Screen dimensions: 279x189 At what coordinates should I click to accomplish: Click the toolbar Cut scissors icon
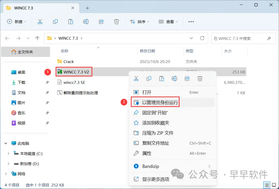(x=40, y=22)
